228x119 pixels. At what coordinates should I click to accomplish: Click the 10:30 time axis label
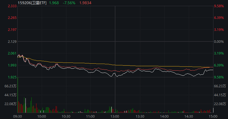coord(66,116)
